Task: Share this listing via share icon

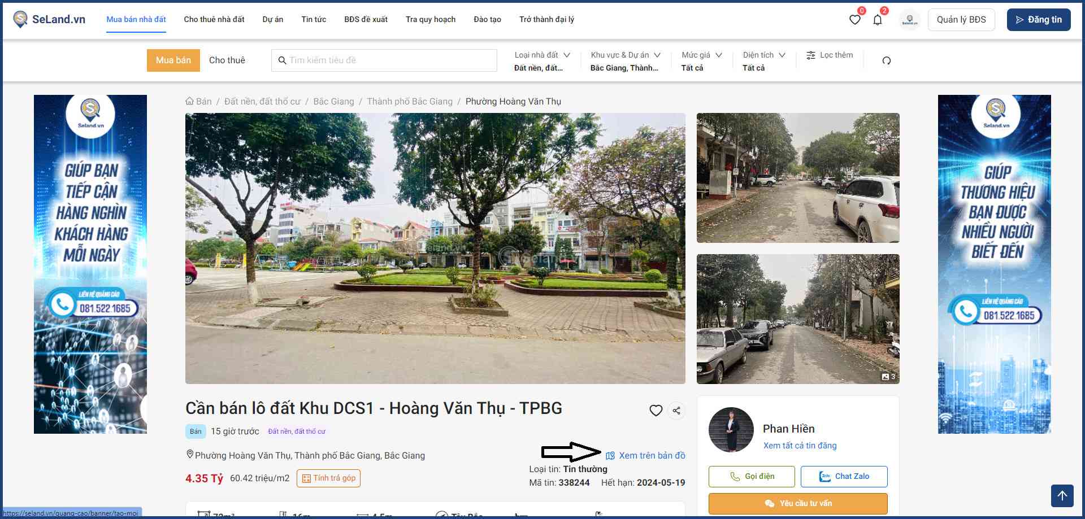Action: 676,411
